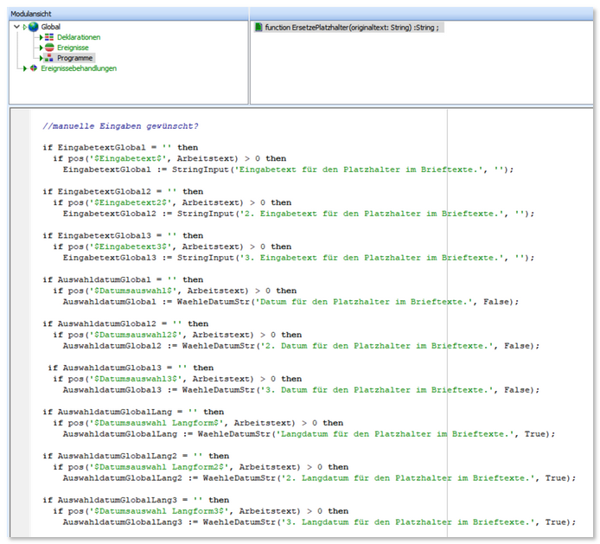Click the code editor left gutter
Screen dimensions: 600x544
[20, 323]
